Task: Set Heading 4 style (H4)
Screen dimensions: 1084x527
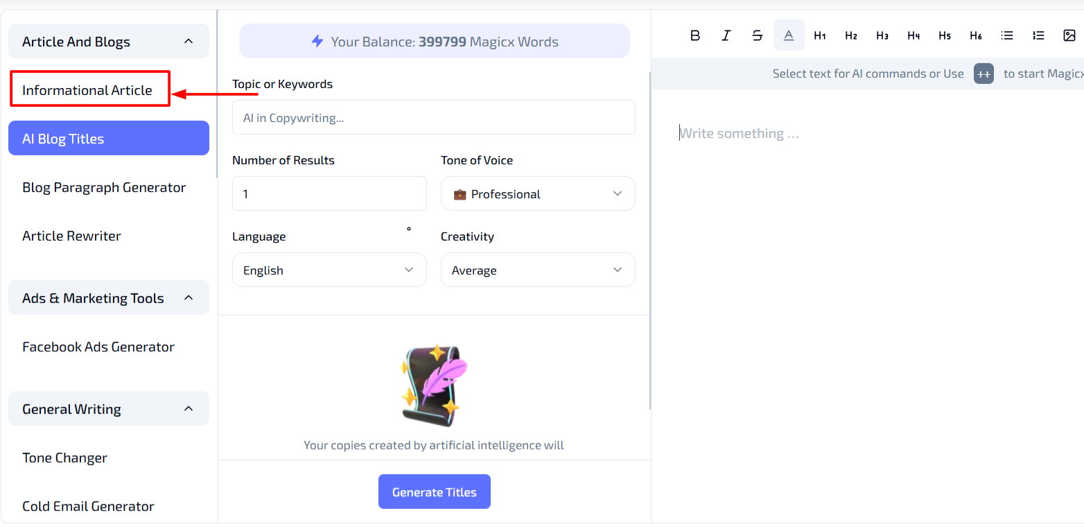Action: click(913, 35)
